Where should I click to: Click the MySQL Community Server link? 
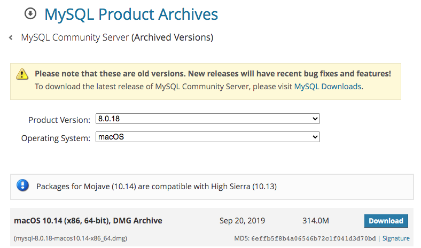tap(75, 38)
